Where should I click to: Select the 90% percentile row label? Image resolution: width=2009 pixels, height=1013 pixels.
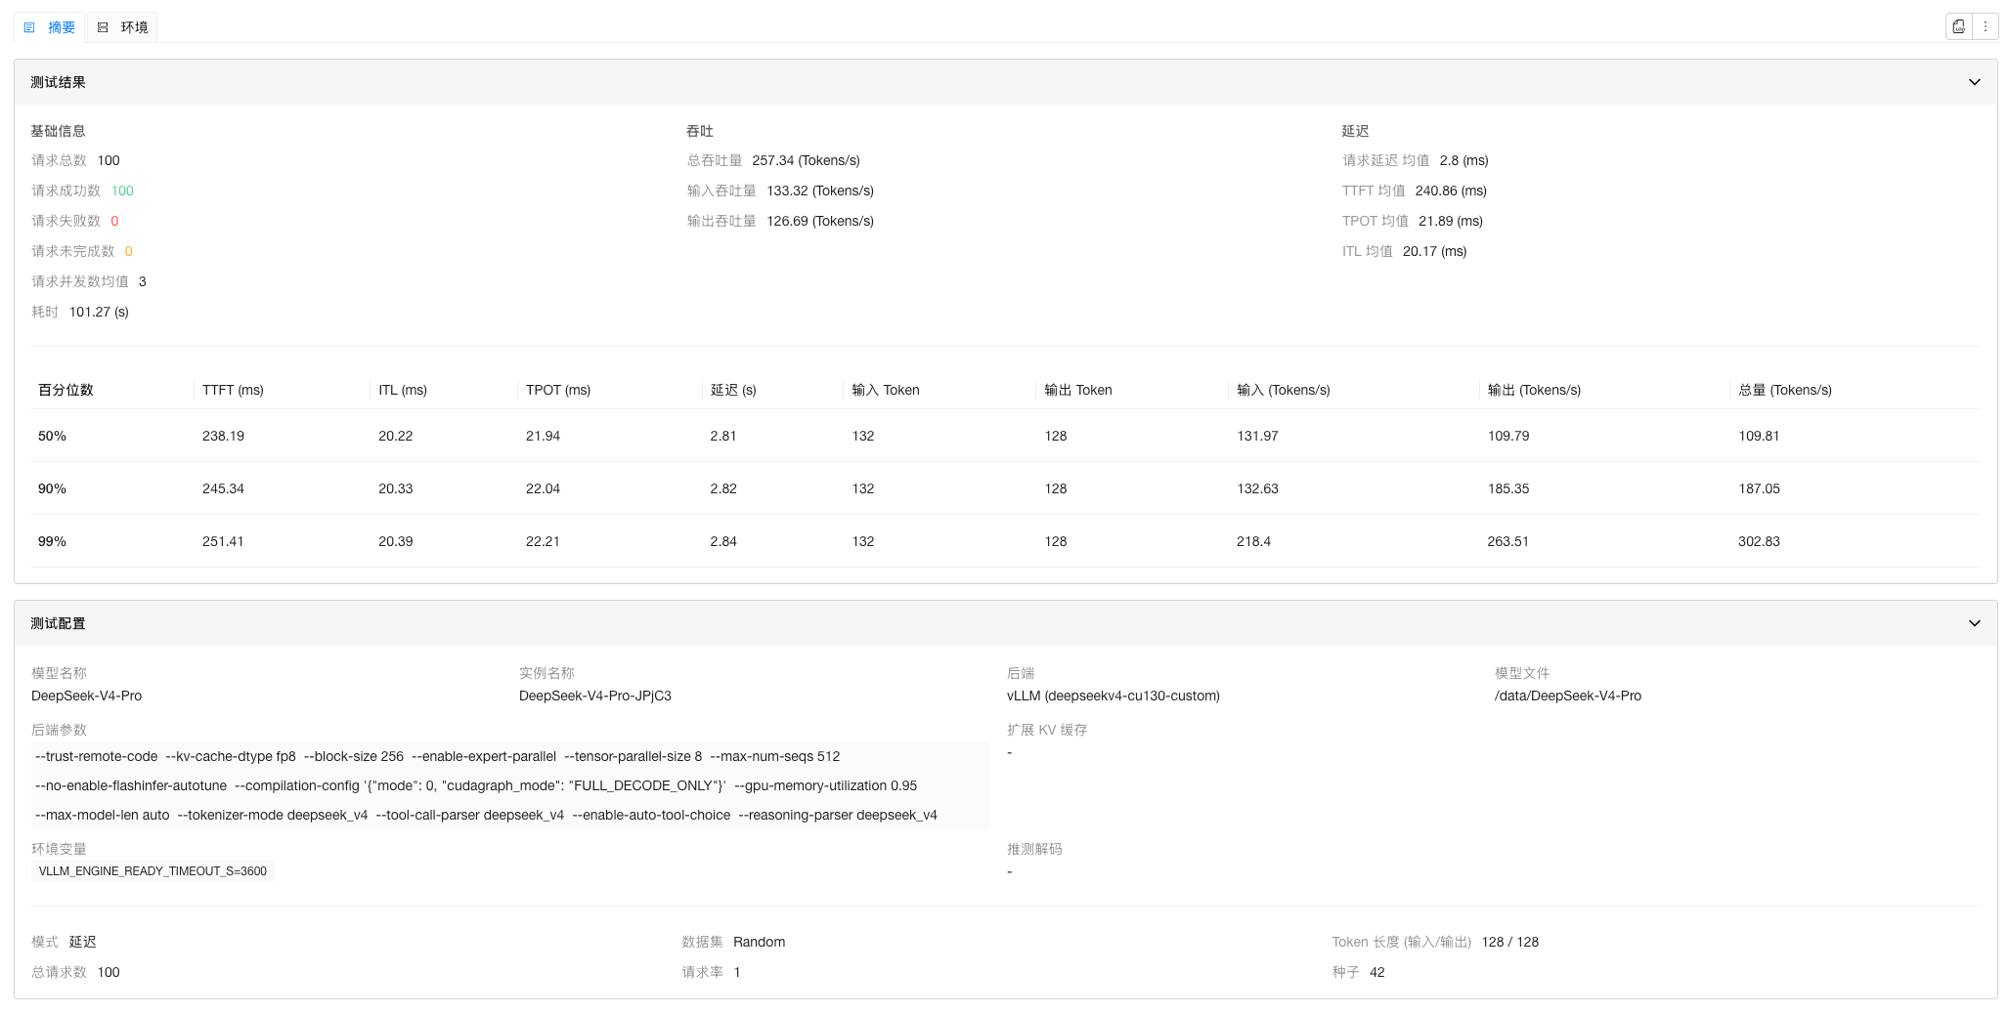52,488
